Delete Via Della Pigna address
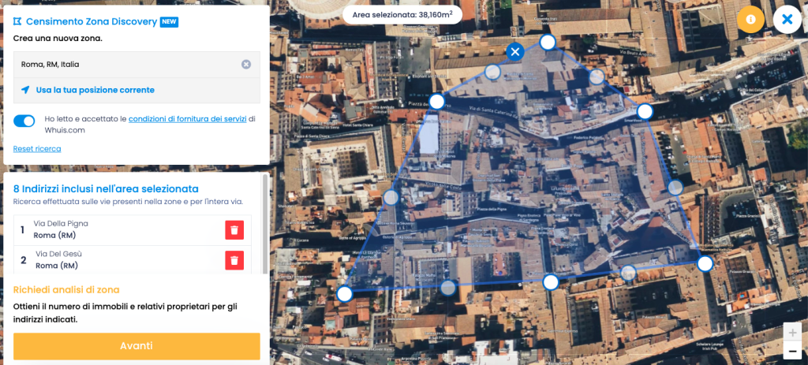The width and height of the screenshot is (808, 365). [x=234, y=229]
